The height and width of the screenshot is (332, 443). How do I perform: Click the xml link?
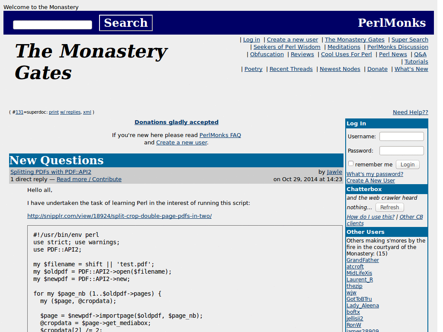(87, 112)
